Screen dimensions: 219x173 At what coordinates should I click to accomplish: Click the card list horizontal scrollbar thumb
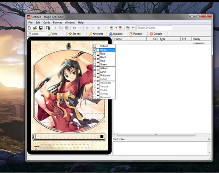(156, 135)
